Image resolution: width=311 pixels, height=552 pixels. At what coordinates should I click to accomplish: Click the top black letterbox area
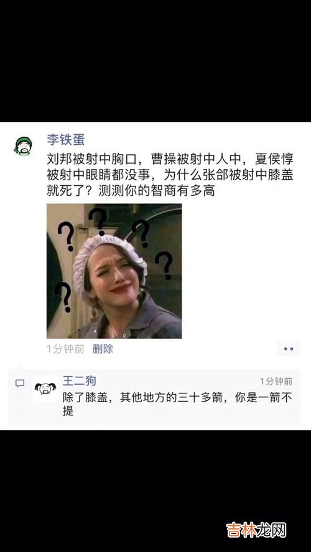click(155, 61)
